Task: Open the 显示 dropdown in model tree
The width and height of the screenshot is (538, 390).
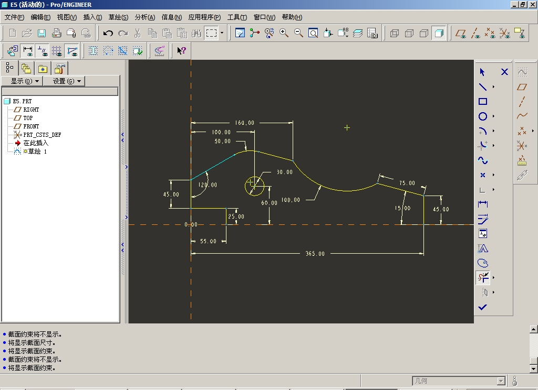Action: pyautogui.click(x=22, y=81)
